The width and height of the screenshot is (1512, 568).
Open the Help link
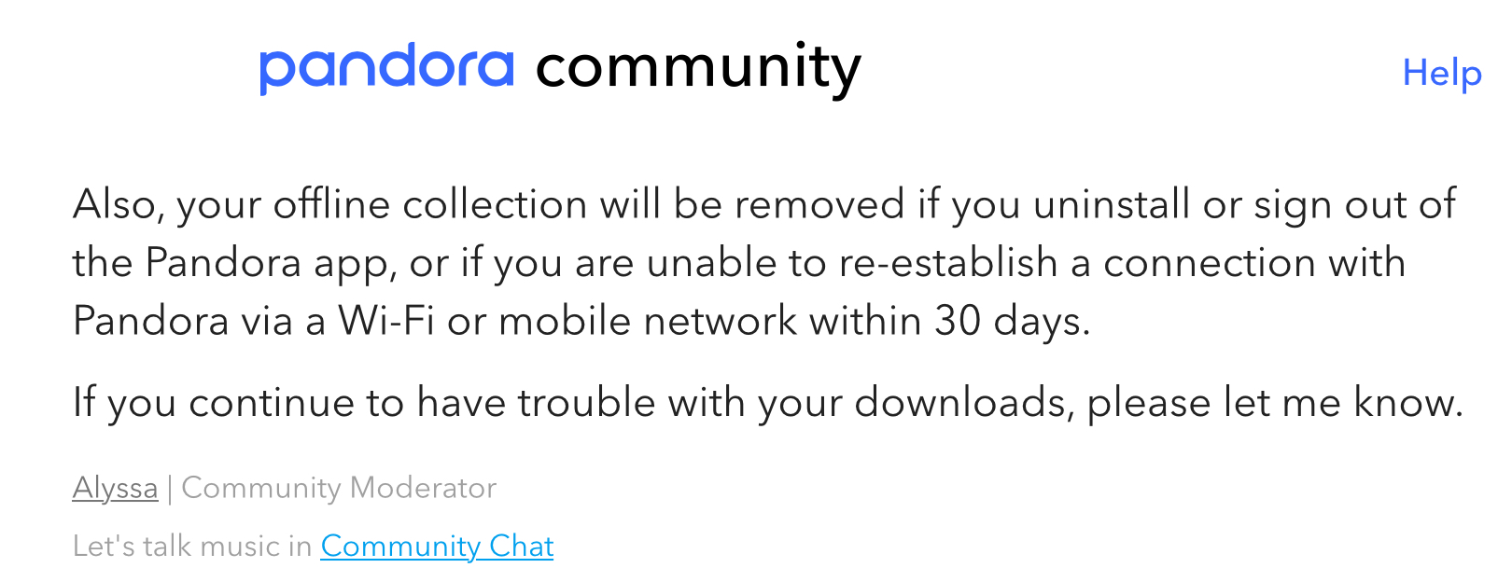pyautogui.click(x=1441, y=74)
